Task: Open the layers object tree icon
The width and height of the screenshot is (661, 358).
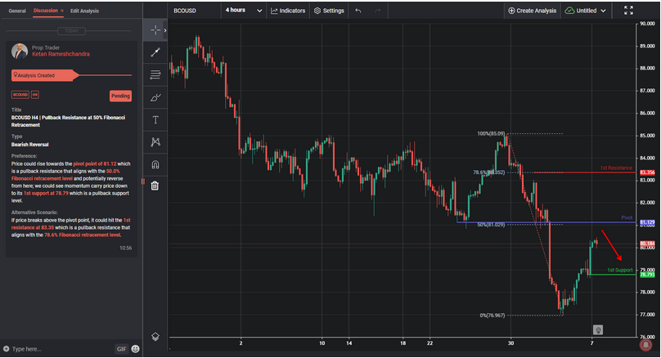Action: click(x=155, y=337)
